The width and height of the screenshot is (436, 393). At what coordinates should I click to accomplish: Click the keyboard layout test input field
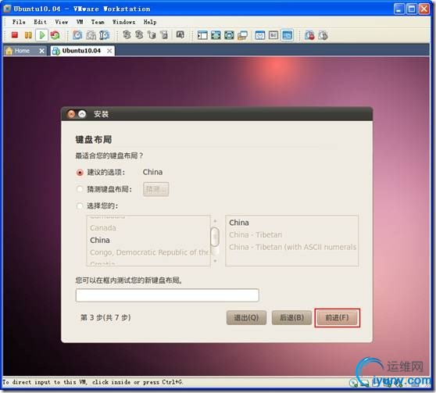click(167, 295)
